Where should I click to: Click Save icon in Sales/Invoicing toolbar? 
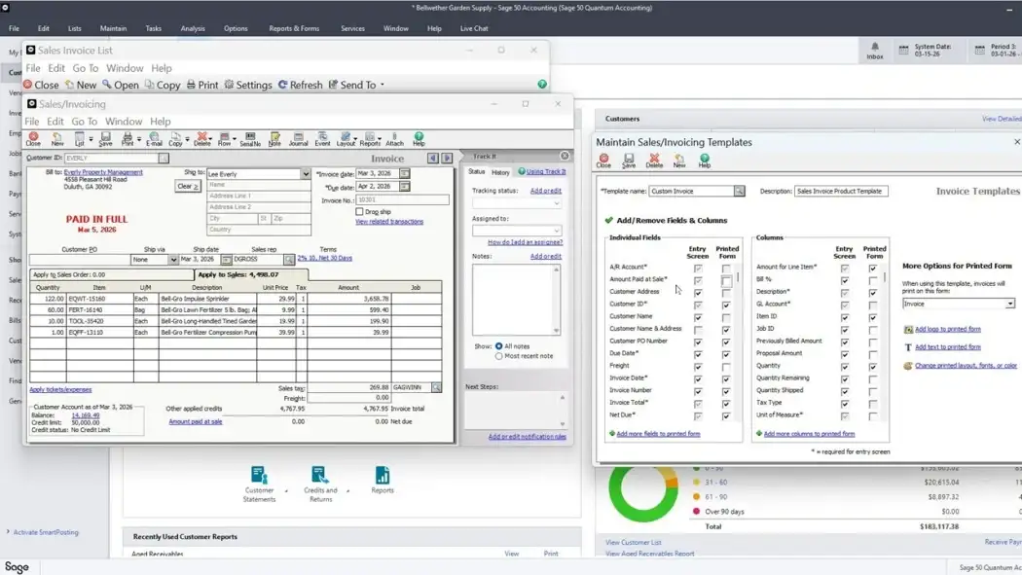105,139
